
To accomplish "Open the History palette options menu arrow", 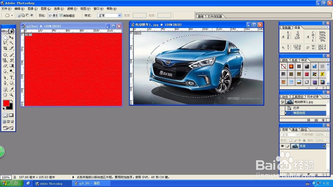I will pyautogui.click(x=327, y=96).
